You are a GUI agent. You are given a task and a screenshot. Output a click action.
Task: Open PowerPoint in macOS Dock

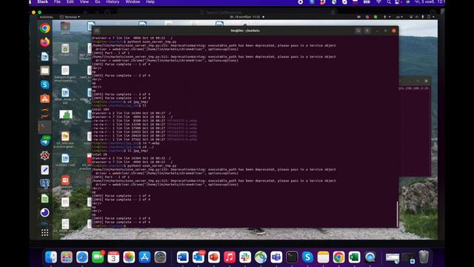(214, 257)
